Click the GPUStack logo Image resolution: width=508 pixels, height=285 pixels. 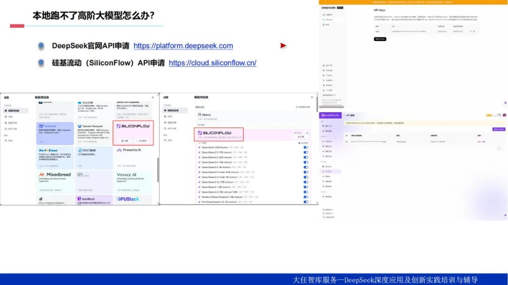pyautogui.click(x=127, y=199)
